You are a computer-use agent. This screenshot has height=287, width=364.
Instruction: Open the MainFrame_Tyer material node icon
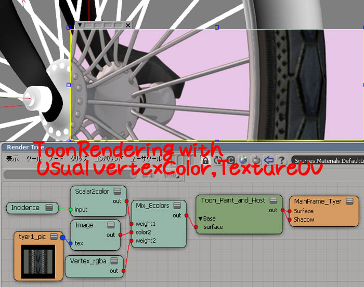[349, 201]
